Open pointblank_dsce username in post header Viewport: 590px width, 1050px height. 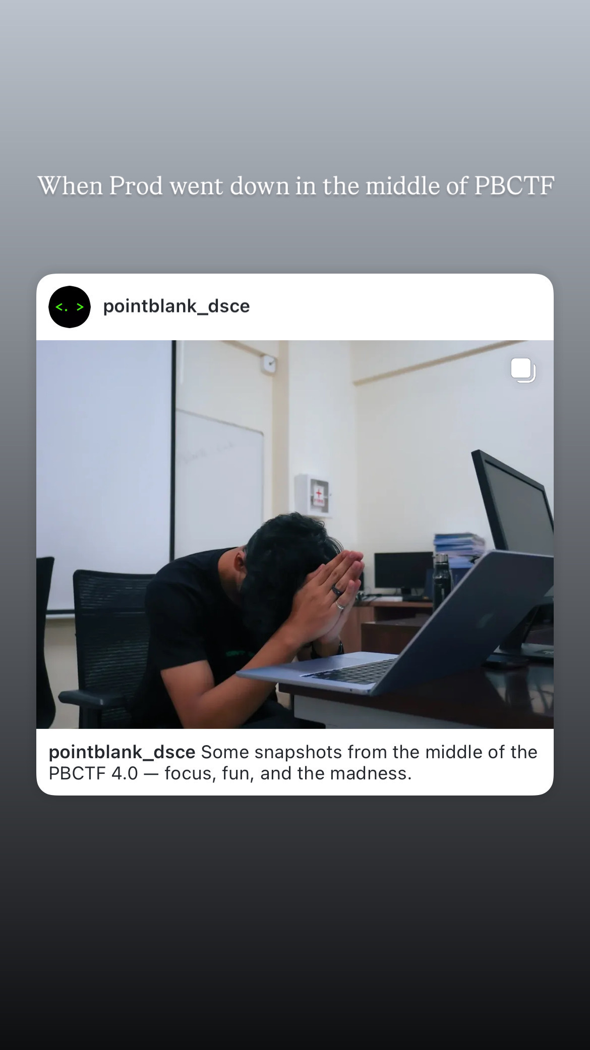coord(176,306)
